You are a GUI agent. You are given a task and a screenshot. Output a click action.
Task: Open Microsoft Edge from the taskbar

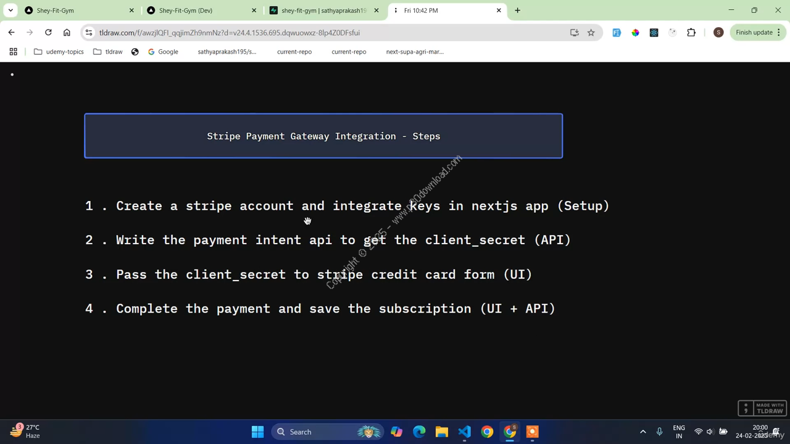point(419,432)
